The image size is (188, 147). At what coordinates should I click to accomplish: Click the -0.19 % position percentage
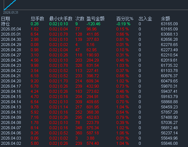pyautogui.click(x=123, y=24)
